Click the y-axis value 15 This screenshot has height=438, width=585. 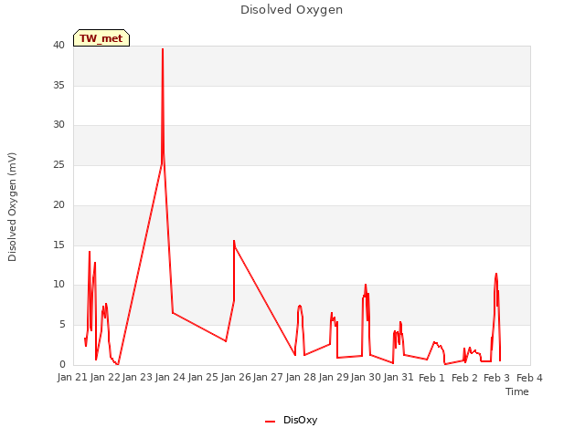(x=58, y=245)
